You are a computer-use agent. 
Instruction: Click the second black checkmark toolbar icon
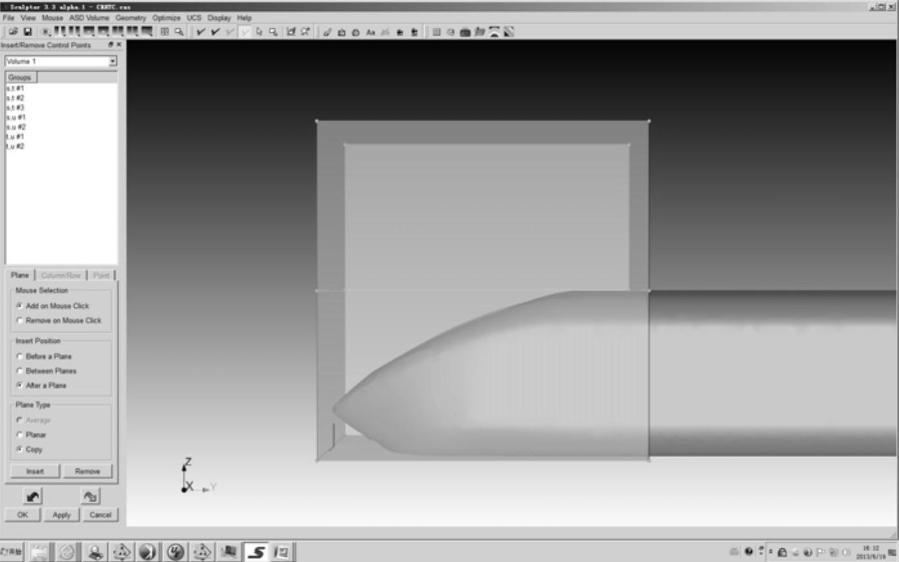215,32
